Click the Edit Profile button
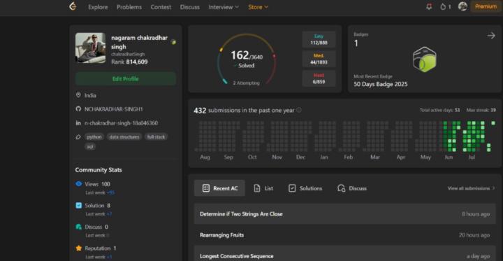This screenshot has height=261, width=503. (x=126, y=79)
